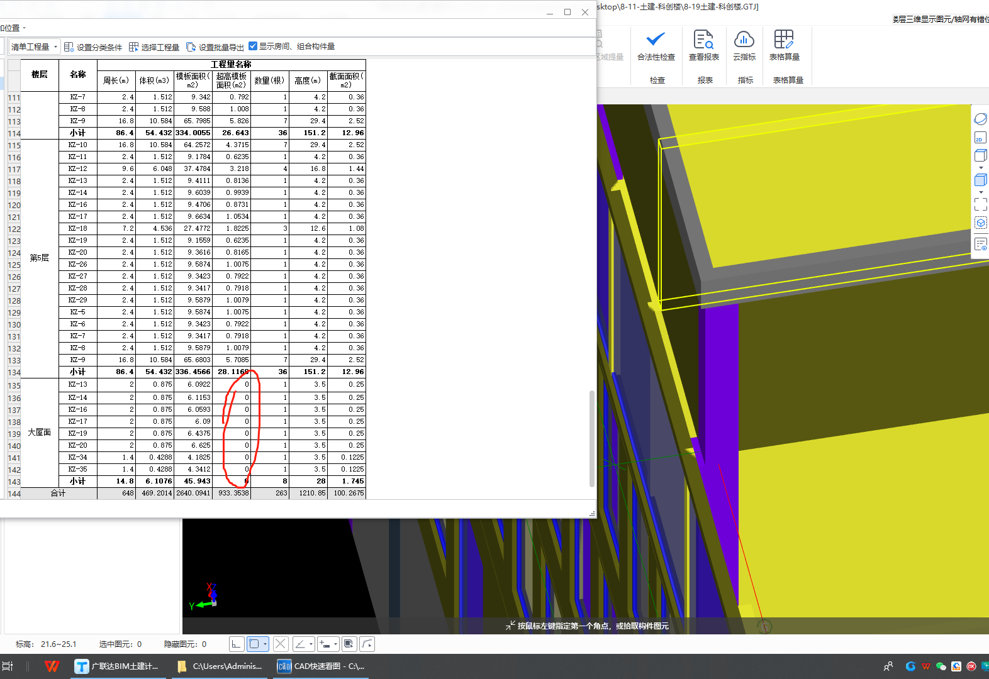Open 清单工程量 dropdown

coord(34,47)
